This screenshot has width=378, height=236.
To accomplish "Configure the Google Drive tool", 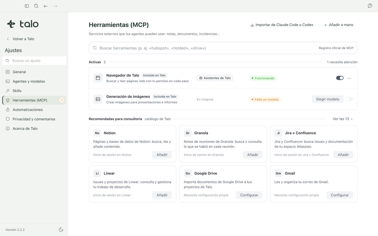I will pos(249,195).
